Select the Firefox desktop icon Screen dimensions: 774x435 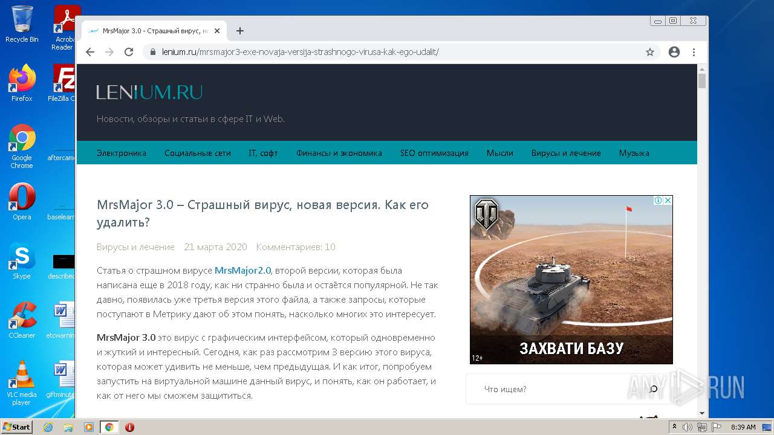tap(22, 83)
